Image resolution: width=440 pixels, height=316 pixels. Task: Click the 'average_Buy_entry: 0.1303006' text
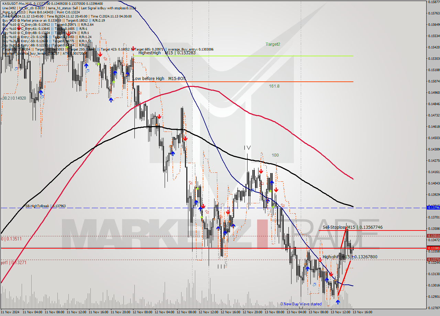191,49
